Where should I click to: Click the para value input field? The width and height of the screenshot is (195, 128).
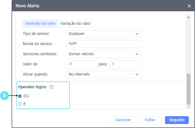(x=125, y=64)
